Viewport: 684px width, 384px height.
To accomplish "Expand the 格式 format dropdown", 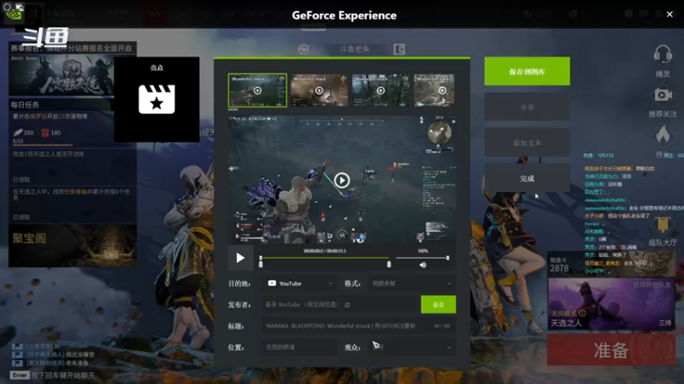I will 411,283.
